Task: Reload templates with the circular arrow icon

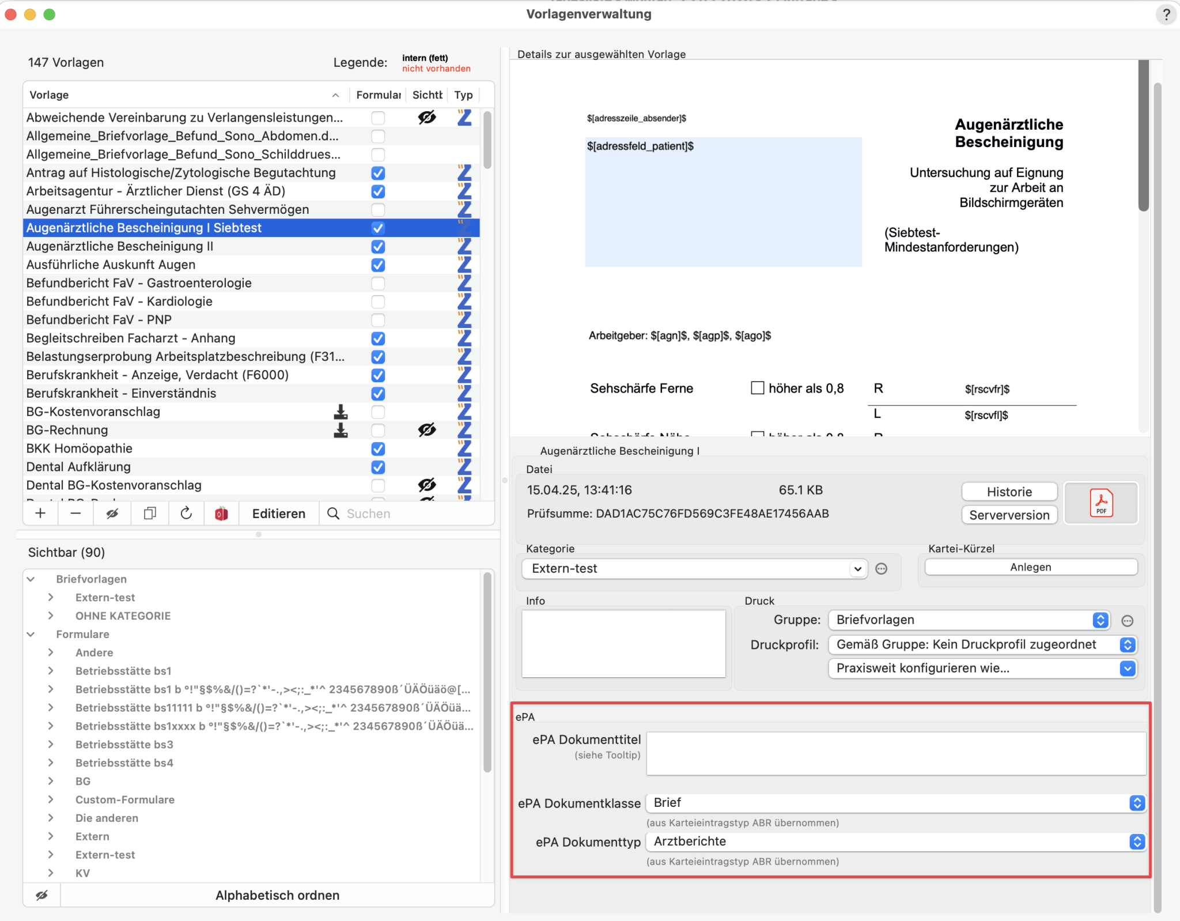Action: click(x=186, y=513)
